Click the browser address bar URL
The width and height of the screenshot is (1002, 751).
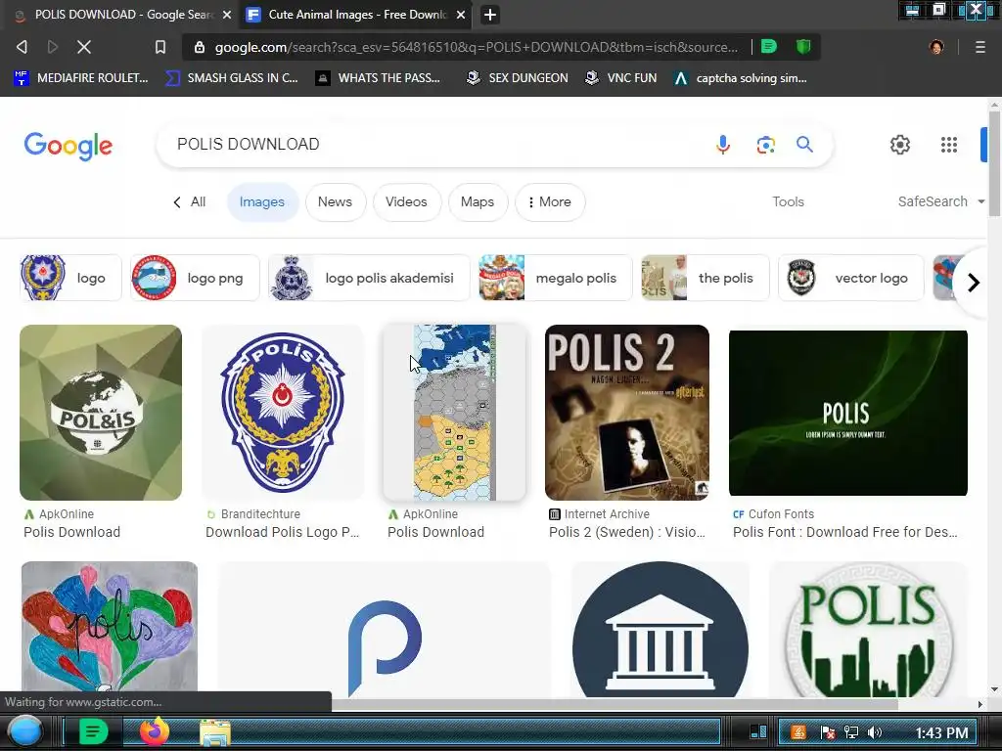coord(476,47)
